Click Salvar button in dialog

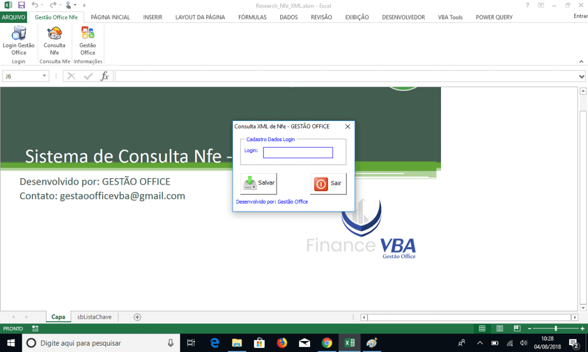[259, 183]
